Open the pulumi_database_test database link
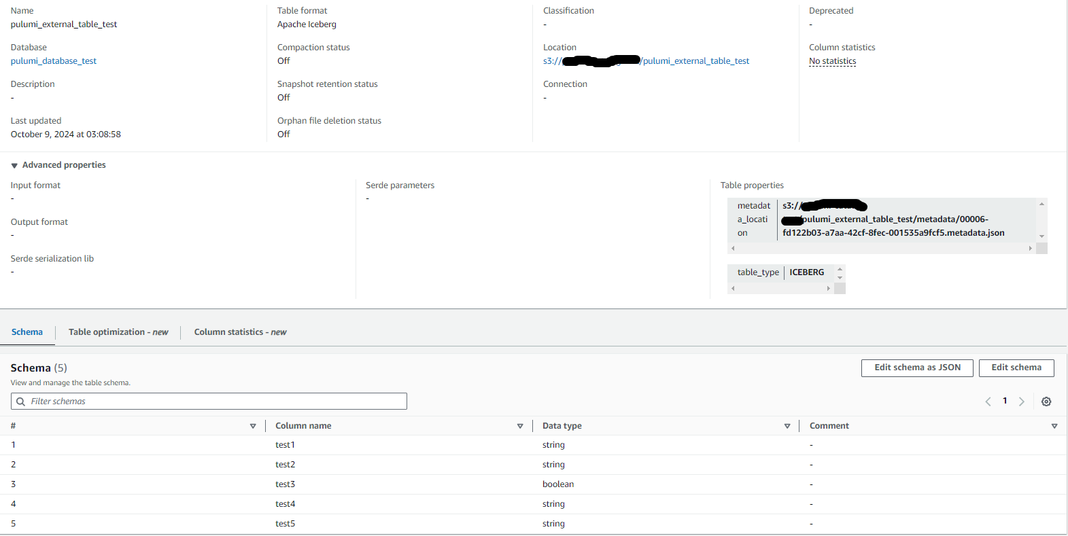Screen dimensions: 1068x536 (54, 61)
